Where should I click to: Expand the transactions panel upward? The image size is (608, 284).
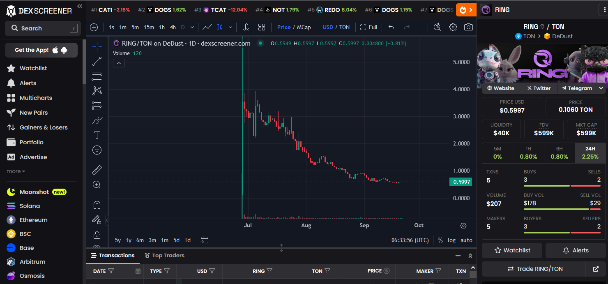coord(470,256)
